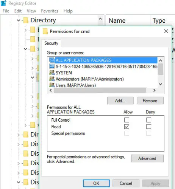Screen dimensions: 175x189
Task: Click Deny checkbox for Special permissions
Action: pyautogui.click(x=148, y=133)
